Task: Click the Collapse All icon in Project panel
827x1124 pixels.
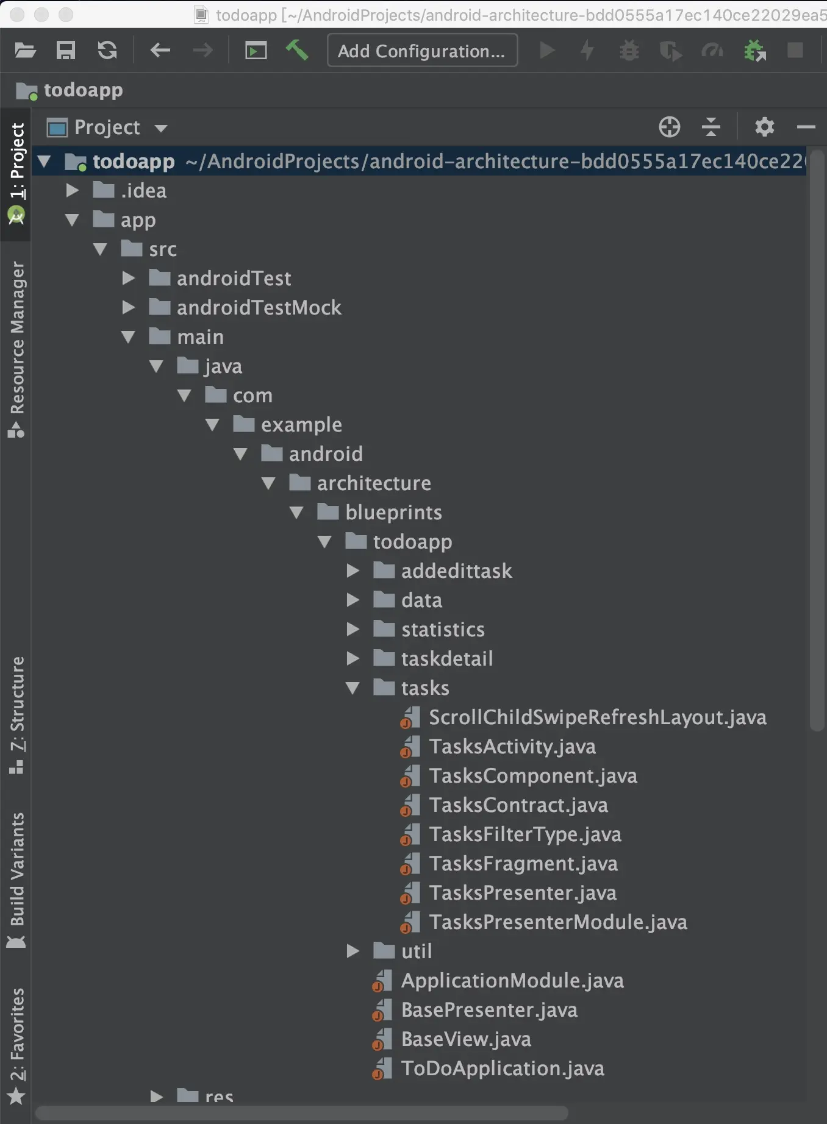Action: pos(711,127)
